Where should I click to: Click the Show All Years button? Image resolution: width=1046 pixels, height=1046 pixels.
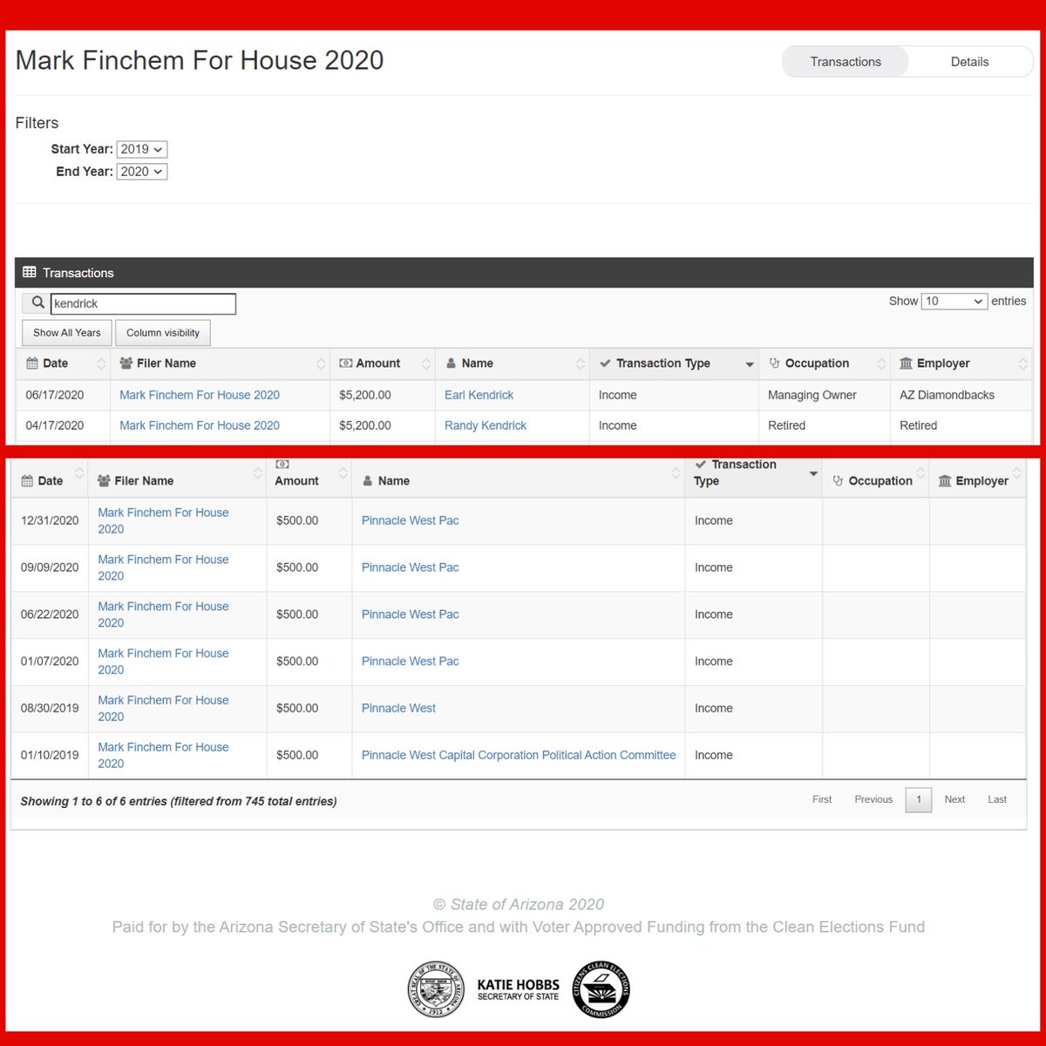tap(67, 333)
